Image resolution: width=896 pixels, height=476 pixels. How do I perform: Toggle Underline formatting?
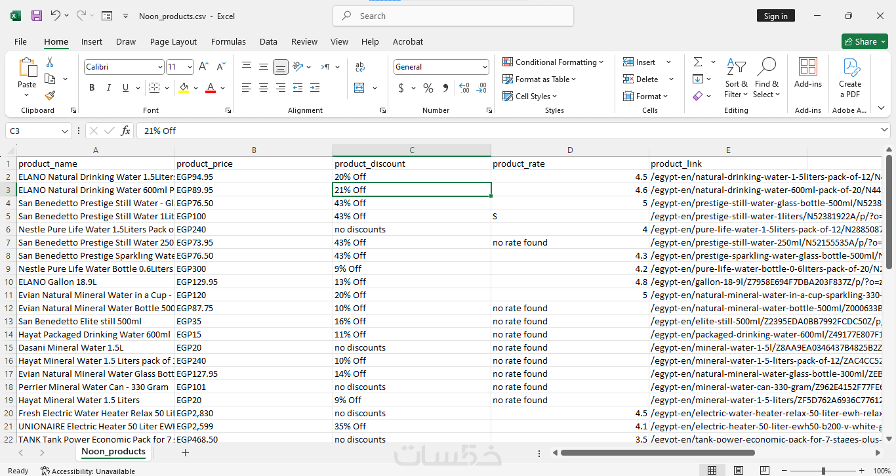pos(125,88)
